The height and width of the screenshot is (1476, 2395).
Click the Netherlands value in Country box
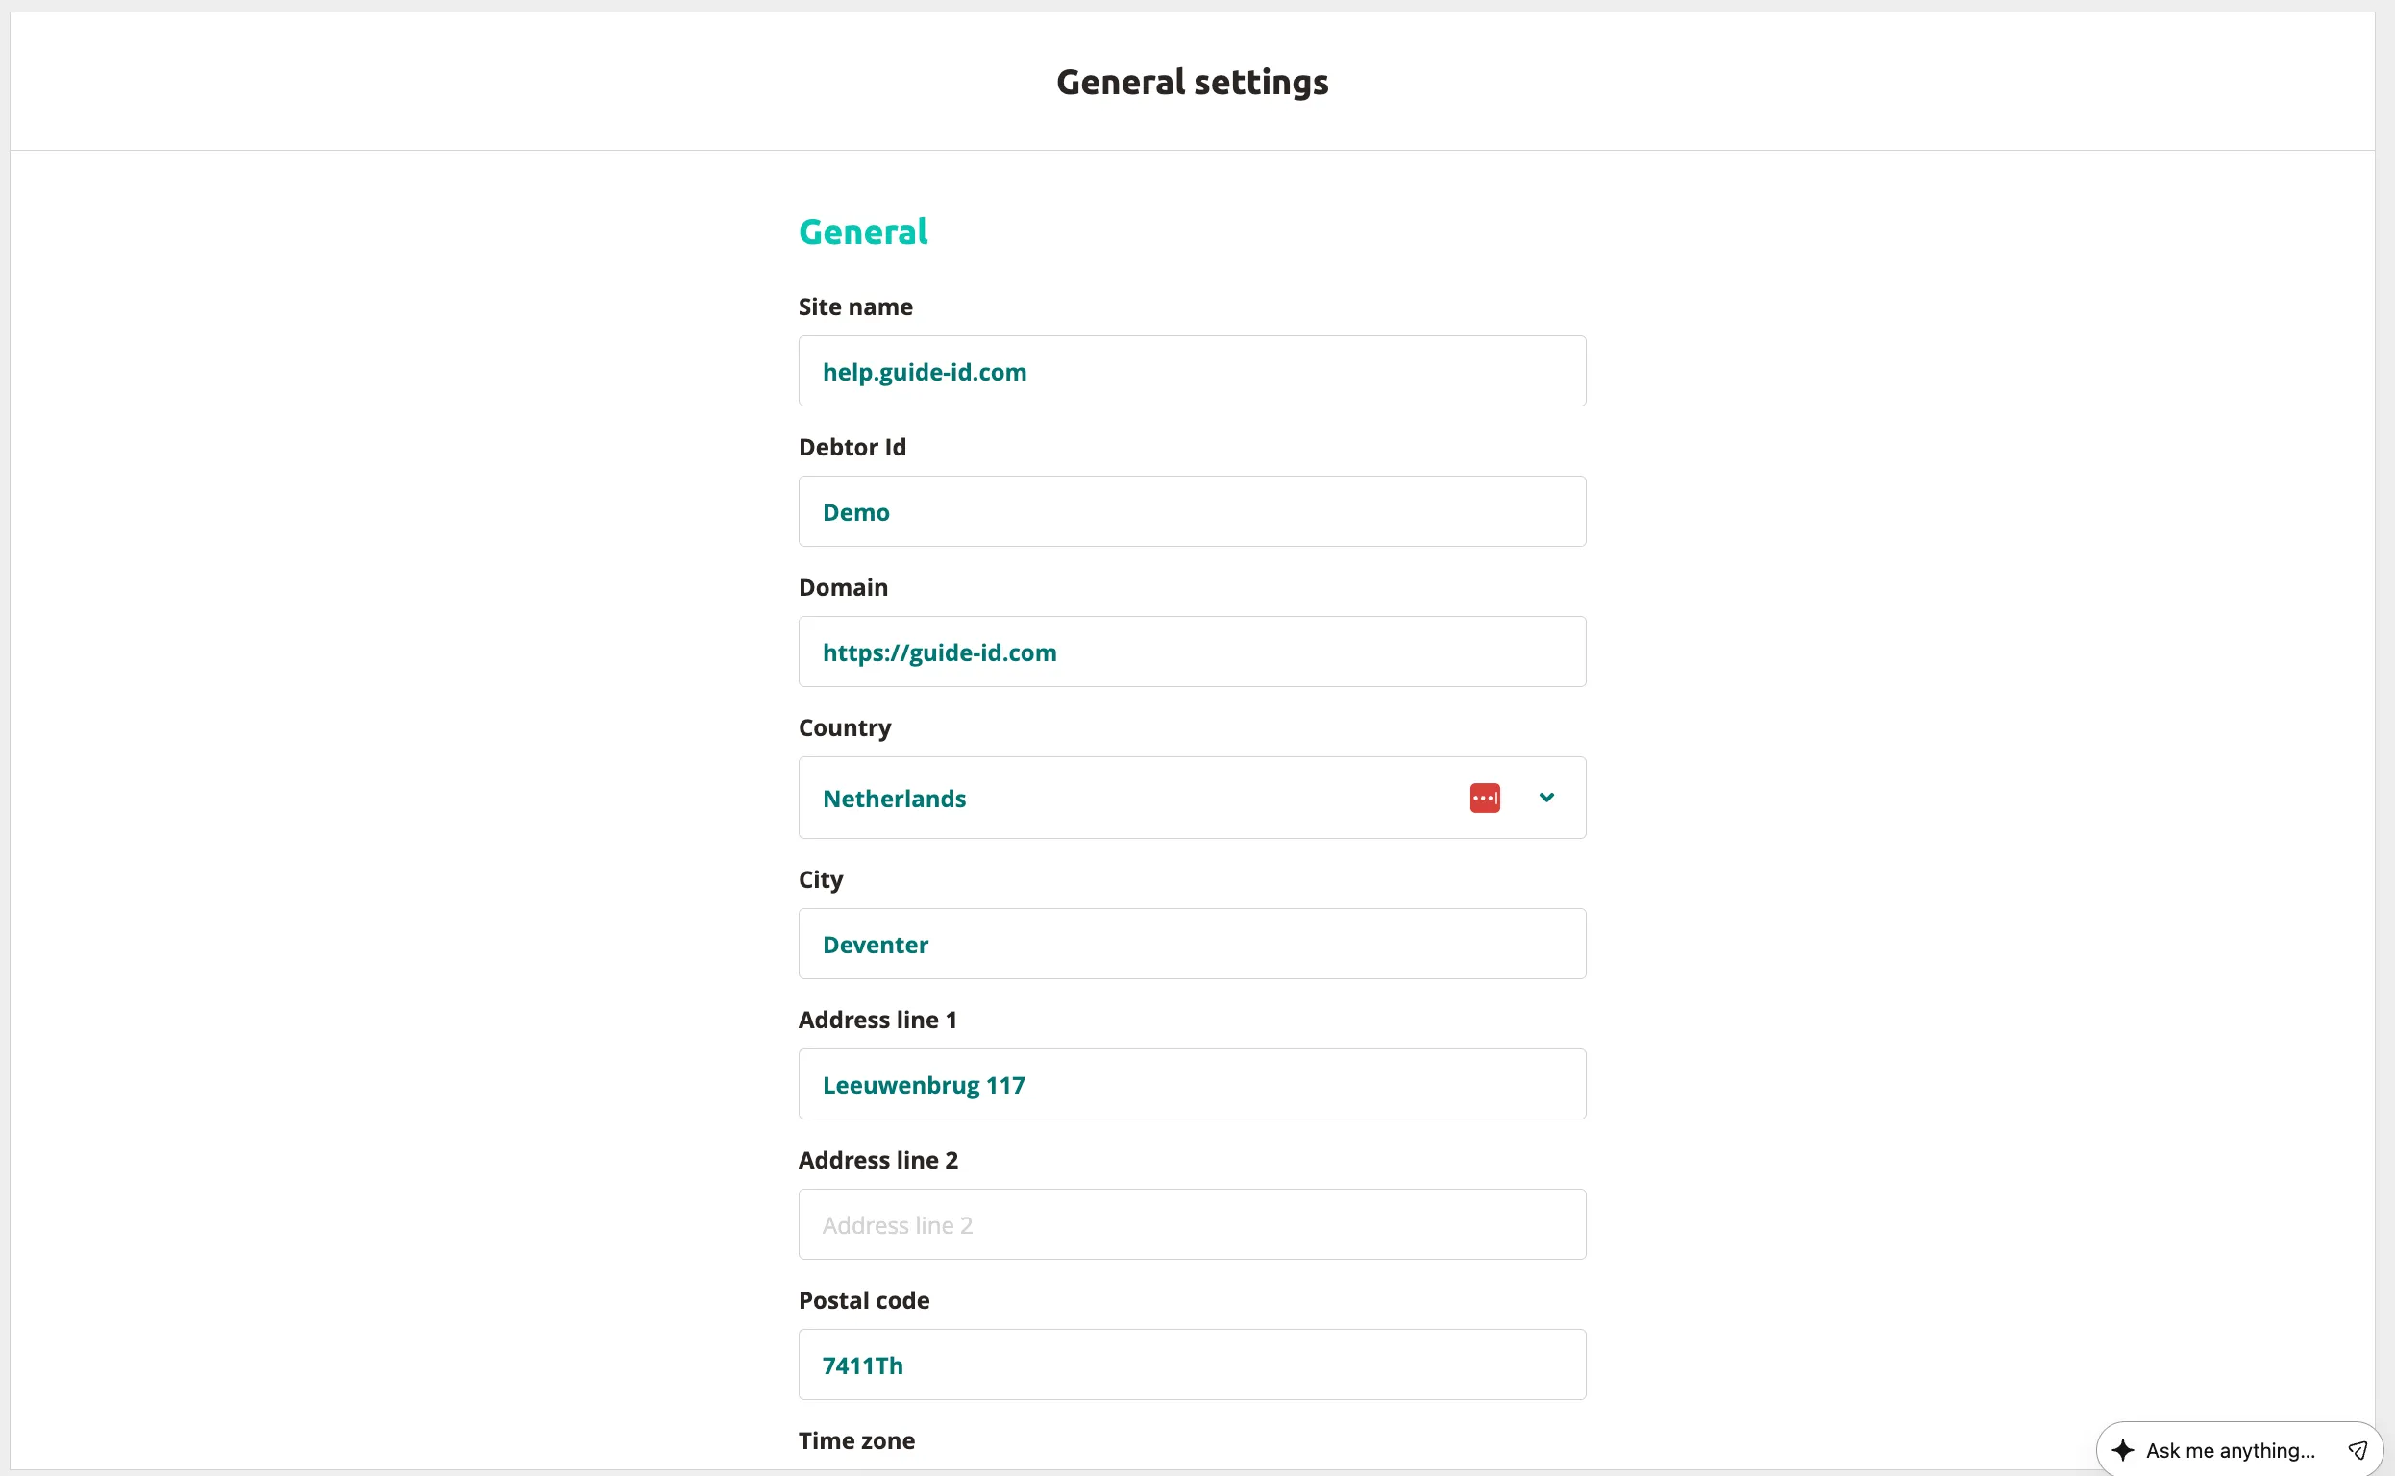click(x=895, y=799)
